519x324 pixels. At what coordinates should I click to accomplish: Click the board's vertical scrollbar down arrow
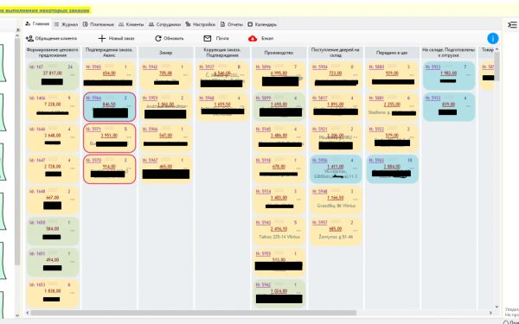497,307
